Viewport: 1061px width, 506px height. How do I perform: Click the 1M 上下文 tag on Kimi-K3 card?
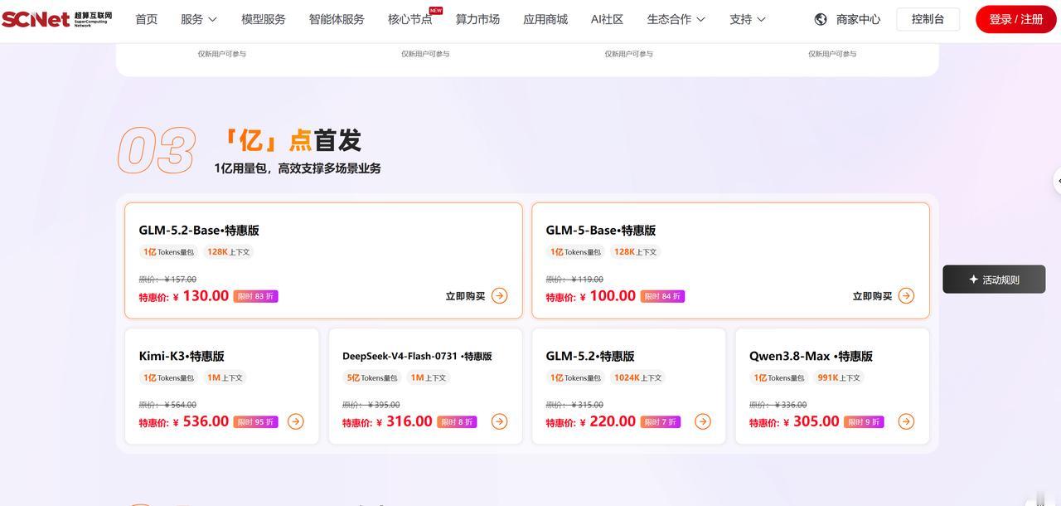225,377
